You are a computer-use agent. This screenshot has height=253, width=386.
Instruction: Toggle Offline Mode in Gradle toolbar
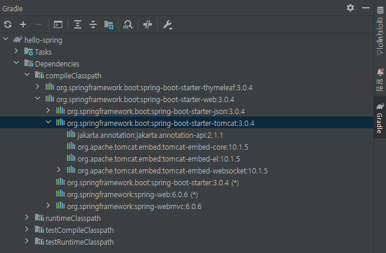point(148,24)
